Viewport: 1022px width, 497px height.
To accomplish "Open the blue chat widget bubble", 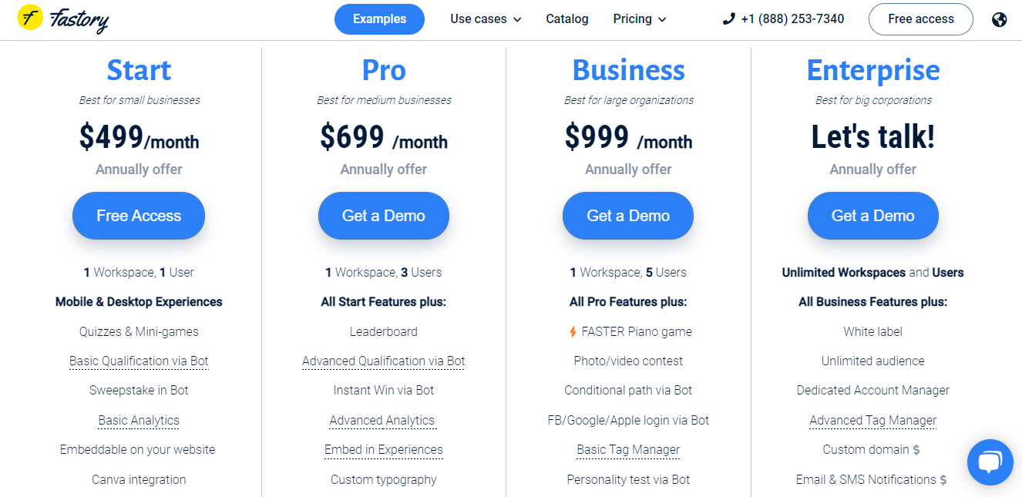I will [990, 462].
